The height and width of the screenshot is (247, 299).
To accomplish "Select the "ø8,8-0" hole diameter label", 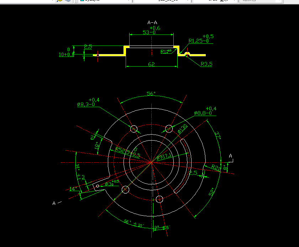I will [x=203, y=113].
